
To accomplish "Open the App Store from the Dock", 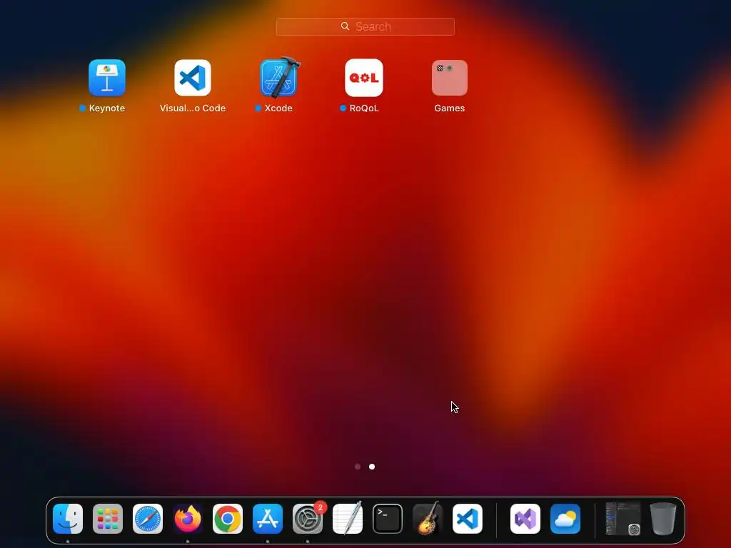I will pos(268,519).
